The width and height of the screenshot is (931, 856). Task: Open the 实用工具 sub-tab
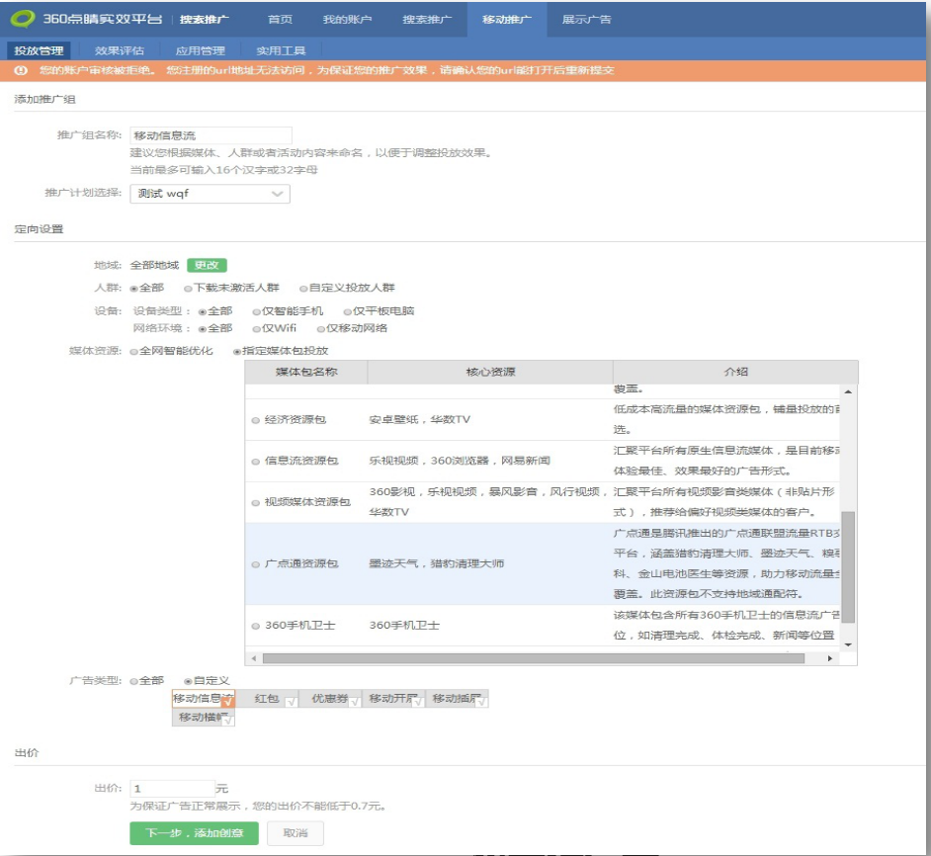pos(281,50)
